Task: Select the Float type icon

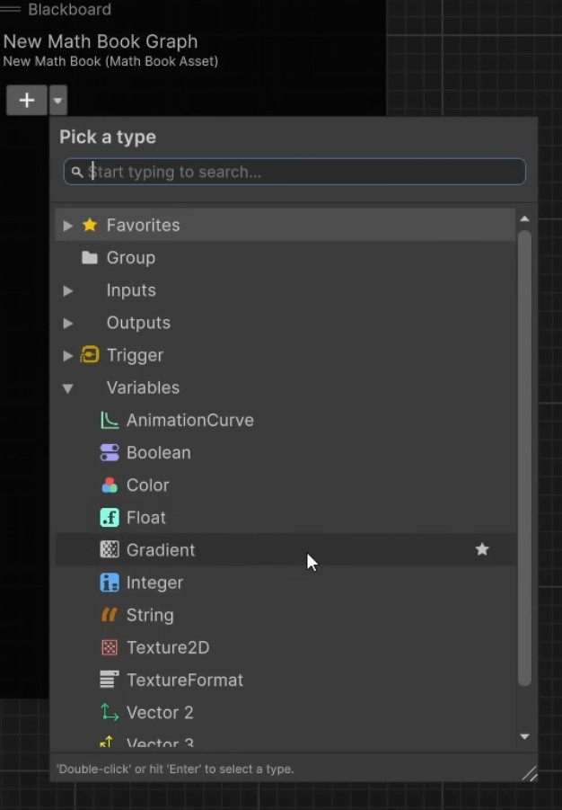Action: click(x=108, y=517)
